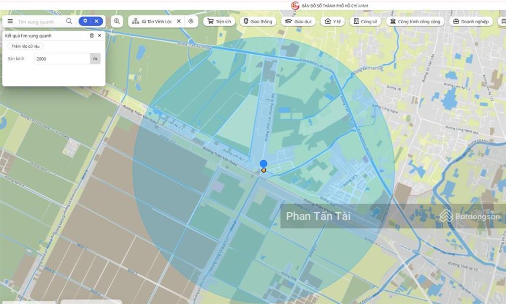The image size is (506, 304).
Task: Toggle the nearby-search location pin button
Action: [85, 22]
